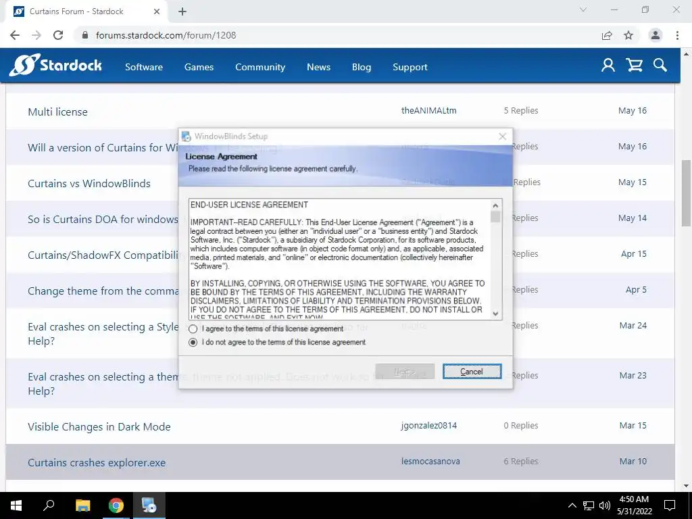692x519 pixels.
Task: Click the Mar 10 date cell
Action: click(633, 461)
